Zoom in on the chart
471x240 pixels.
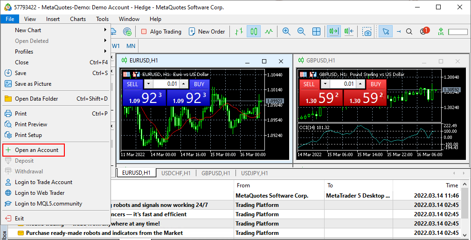(286, 32)
